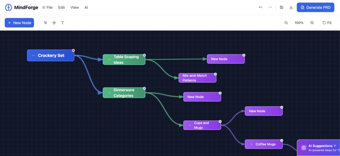This screenshot has height=156, width=340.
Task: Click the undo arrow icon
Action: (x=260, y=7)
